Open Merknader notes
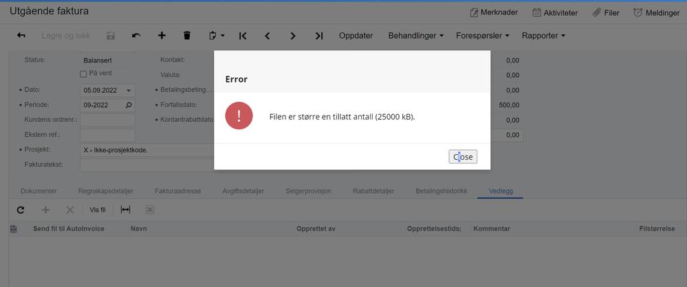 [494, 12]
